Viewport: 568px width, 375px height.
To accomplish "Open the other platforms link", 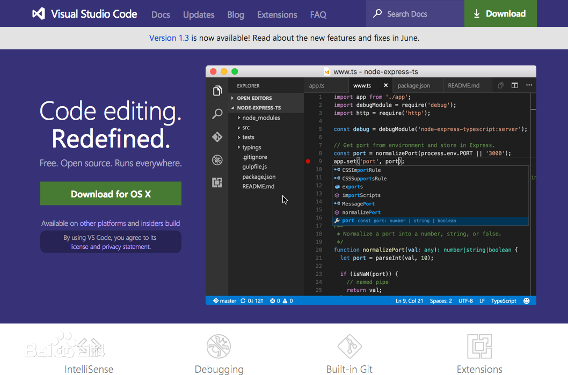I will point(103,223).
